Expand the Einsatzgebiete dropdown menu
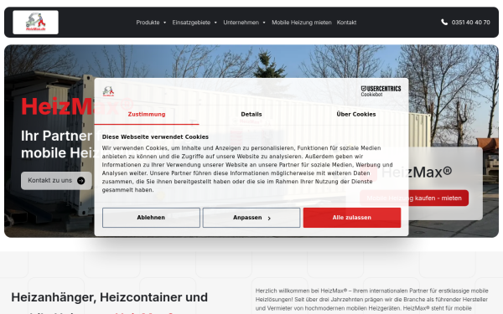Viewport: 503px width, 314px height. click(x=194, y=23)
